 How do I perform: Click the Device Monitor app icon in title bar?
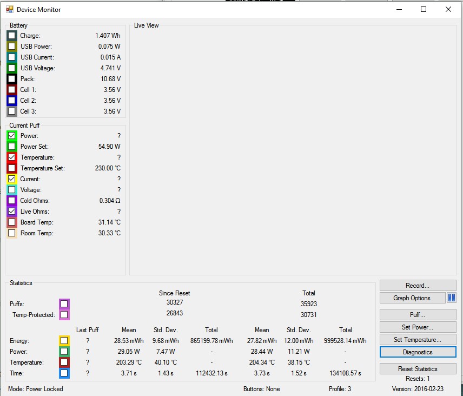pyautogui.click(x=9, y=9)
